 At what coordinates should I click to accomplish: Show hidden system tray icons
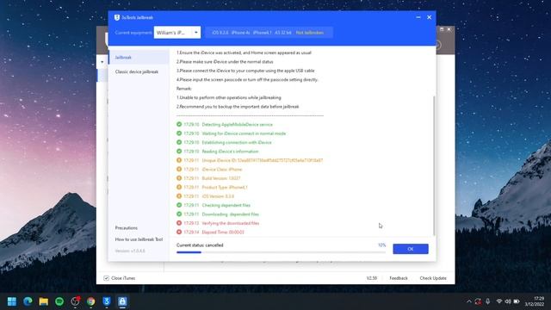pyautogui.click(x=468, y=301)
